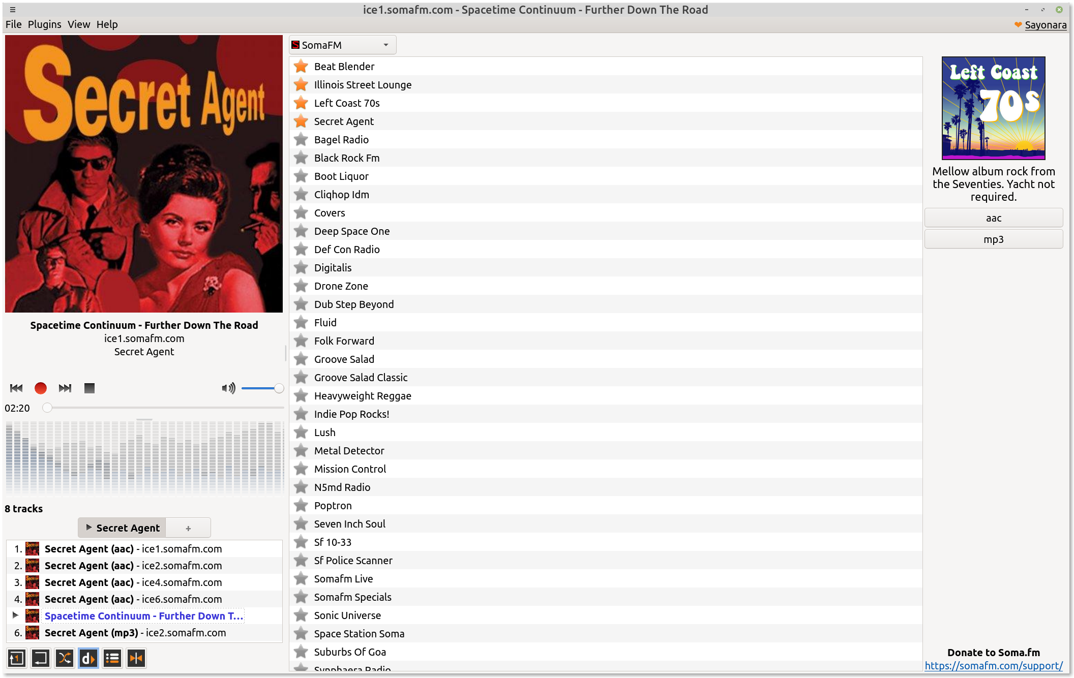Image resolution: width=1074 pixels, height=678 pixels.
Task: Star the Drone Zone station
Action: point(301,286)
